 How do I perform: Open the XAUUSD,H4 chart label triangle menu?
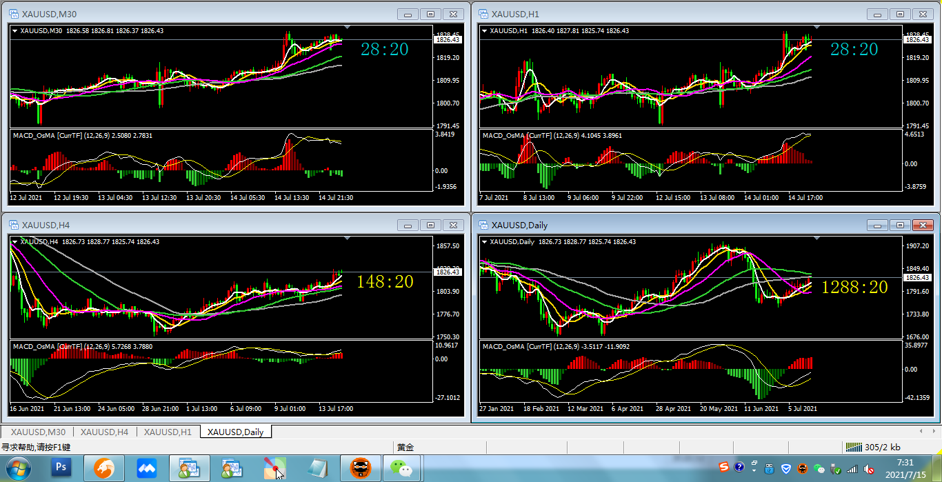click(15, 241)
